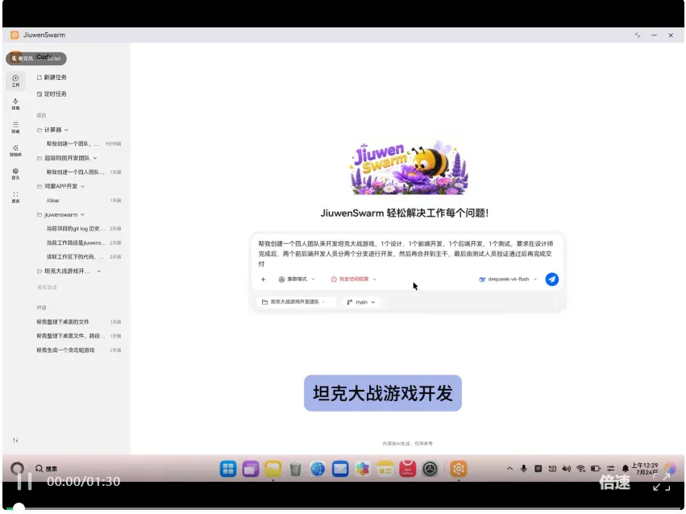Click the input method 中 indicator in the tray
The height and width of the screenshot is (514, 686).
tap(538, 469)
